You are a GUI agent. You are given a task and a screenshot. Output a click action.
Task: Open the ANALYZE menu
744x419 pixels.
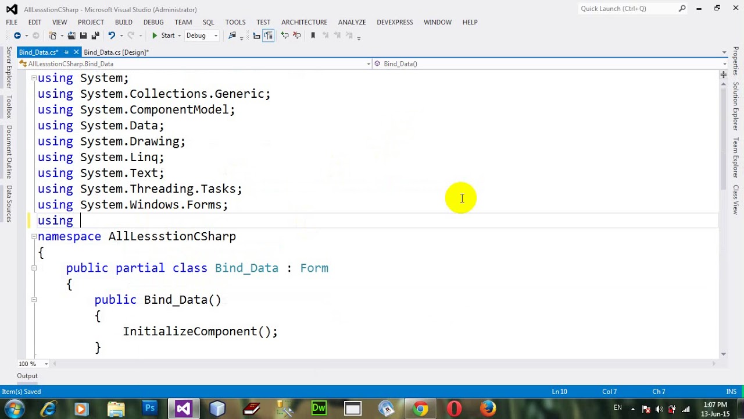[352, 22]
